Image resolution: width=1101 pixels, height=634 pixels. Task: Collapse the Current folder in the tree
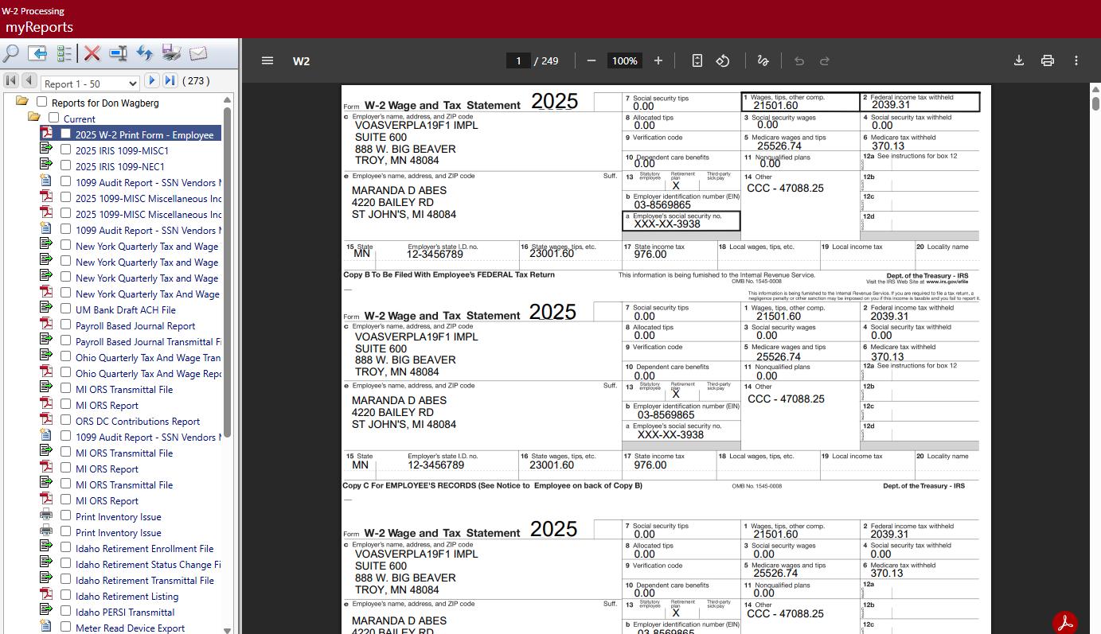tap(34, 118)
